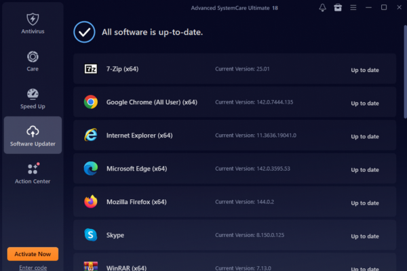This screenshot has height=271, width=407.
Task: Click the Advanced SystemCare Ultimate 18 title
Action: [x=235, y=8]
